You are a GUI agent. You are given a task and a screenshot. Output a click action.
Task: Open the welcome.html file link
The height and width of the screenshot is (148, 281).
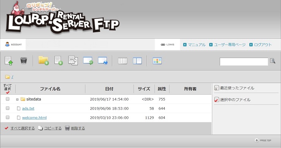pos(35,118)
